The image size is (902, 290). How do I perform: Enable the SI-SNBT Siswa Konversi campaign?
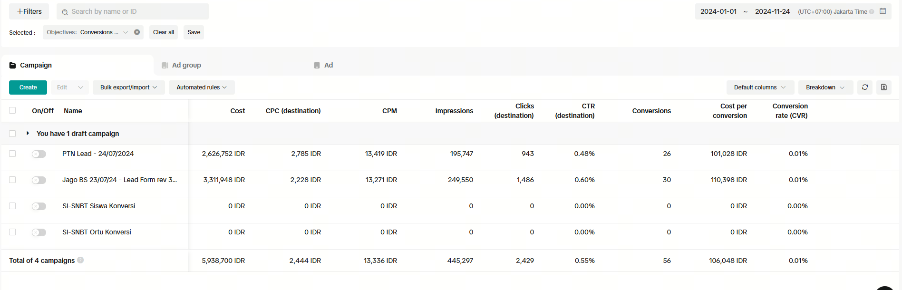pyautogui.click(x=39, y=206)
